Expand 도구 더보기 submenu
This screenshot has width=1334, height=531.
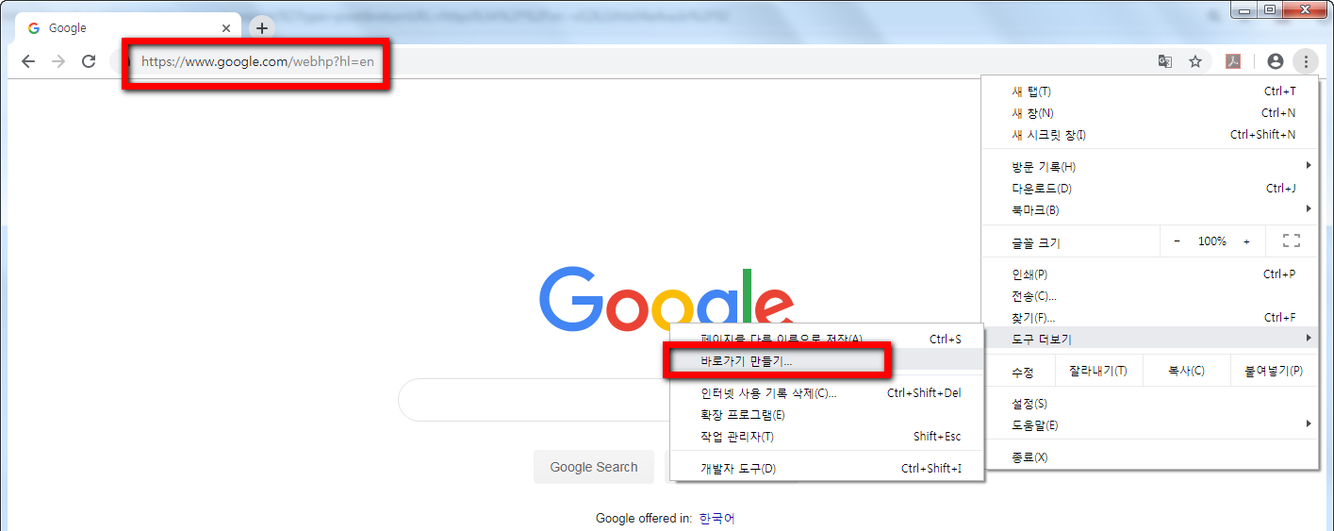(x=1150, y=340)
